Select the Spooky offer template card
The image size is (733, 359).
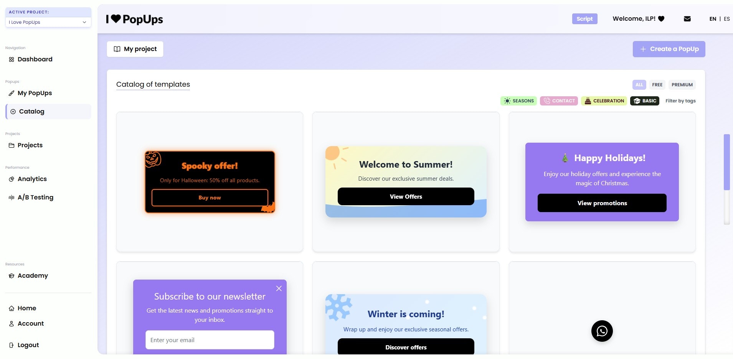tap(210, 182)
